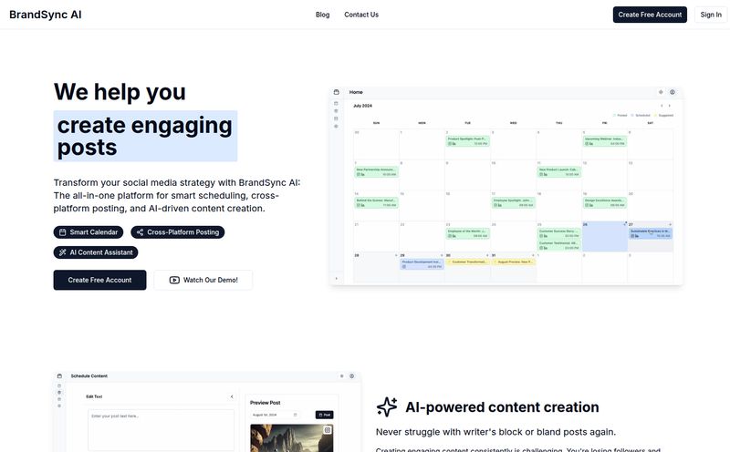Open the Contact Us page
Screen dimensions: 730x452
pyautogui.click(x=361, y=15)
